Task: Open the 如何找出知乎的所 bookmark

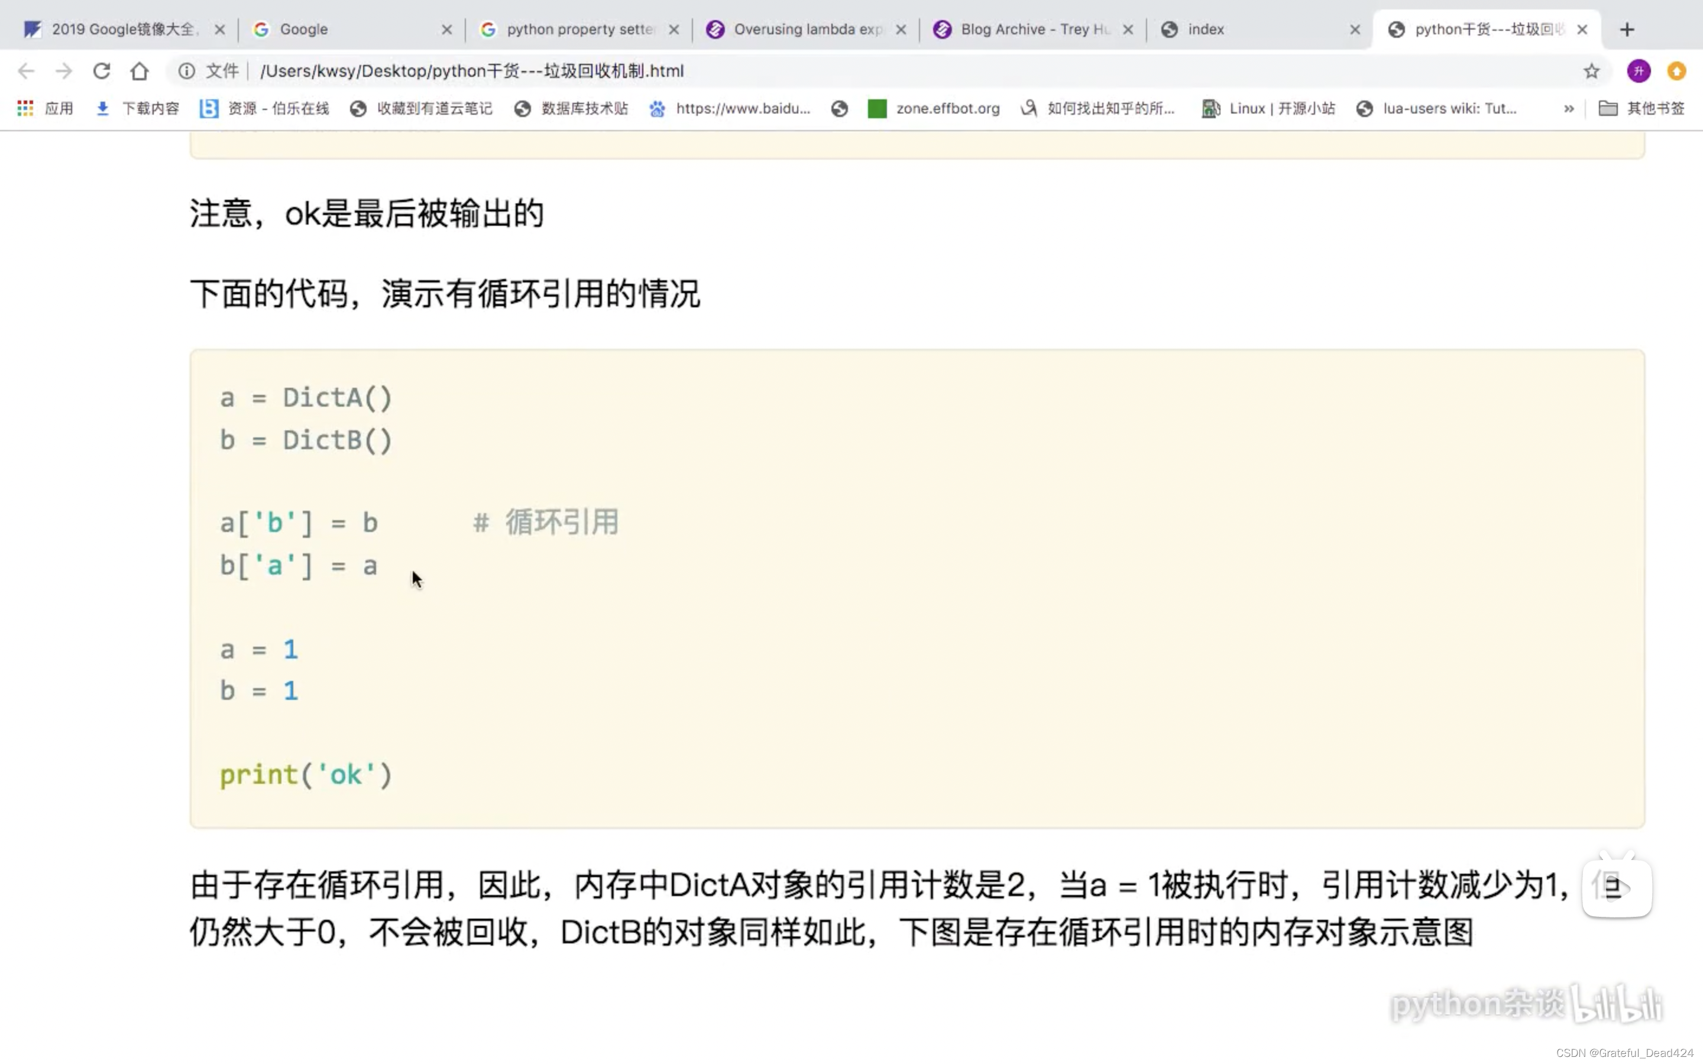Action: [1098, 108]
